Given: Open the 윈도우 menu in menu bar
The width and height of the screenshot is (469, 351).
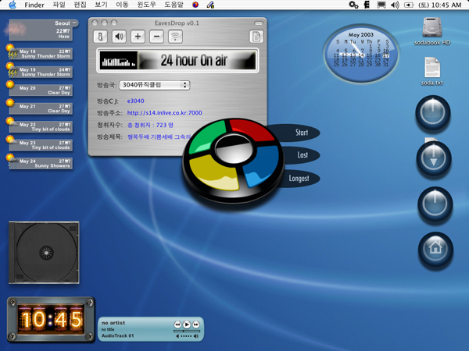Looking at the screenshot, I should [146, 5].
